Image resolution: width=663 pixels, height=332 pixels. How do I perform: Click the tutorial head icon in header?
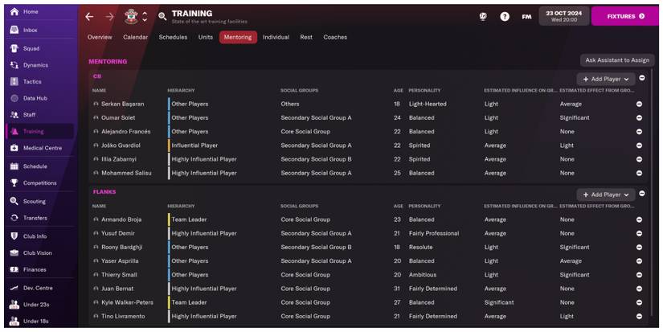pyautogui.click(x=483, y=17)
